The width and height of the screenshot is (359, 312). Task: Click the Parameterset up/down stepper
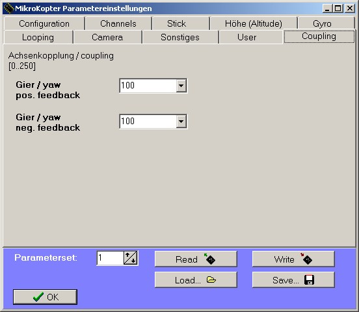pyautogui.click(x=131, y=258)
